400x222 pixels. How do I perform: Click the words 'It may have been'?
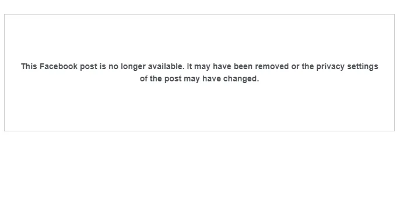click(220, 67)
